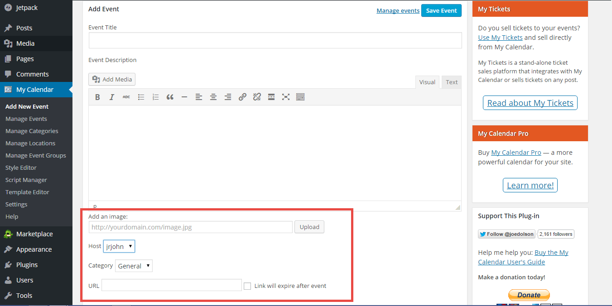612x306 pixels.
Task: Remove link with unlink icon
Action: (257, 97)
